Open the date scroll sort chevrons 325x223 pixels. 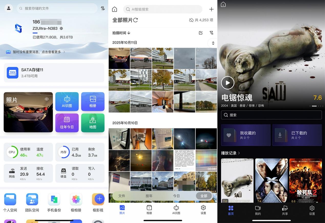point(213,43)
